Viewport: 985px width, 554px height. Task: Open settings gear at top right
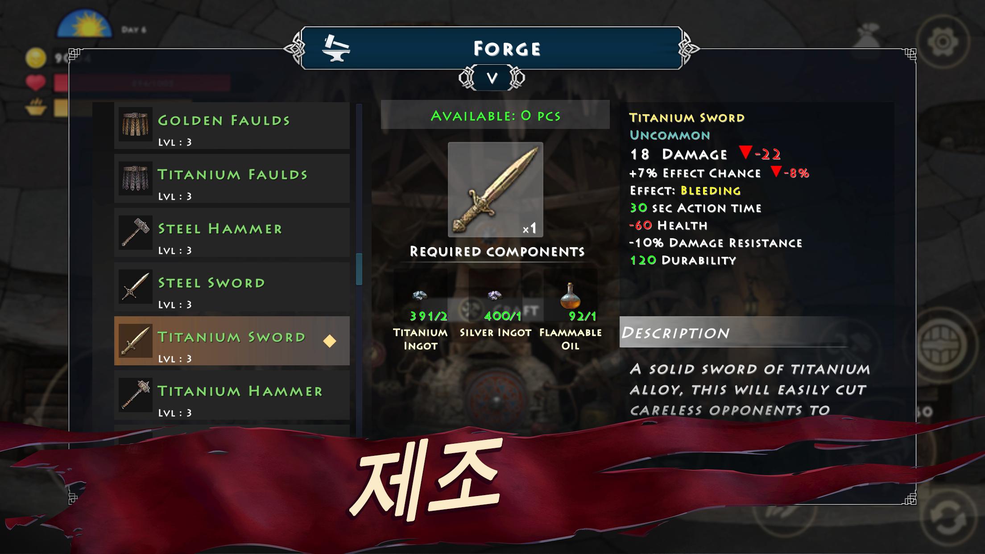942,42
